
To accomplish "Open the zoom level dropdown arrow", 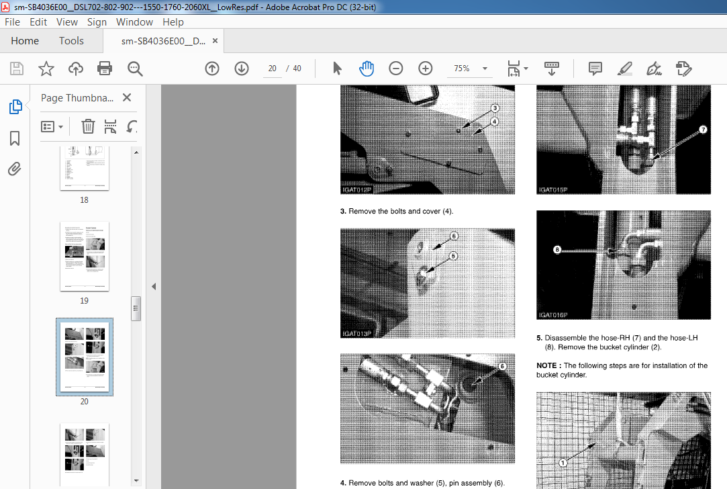I will [485, 69].
